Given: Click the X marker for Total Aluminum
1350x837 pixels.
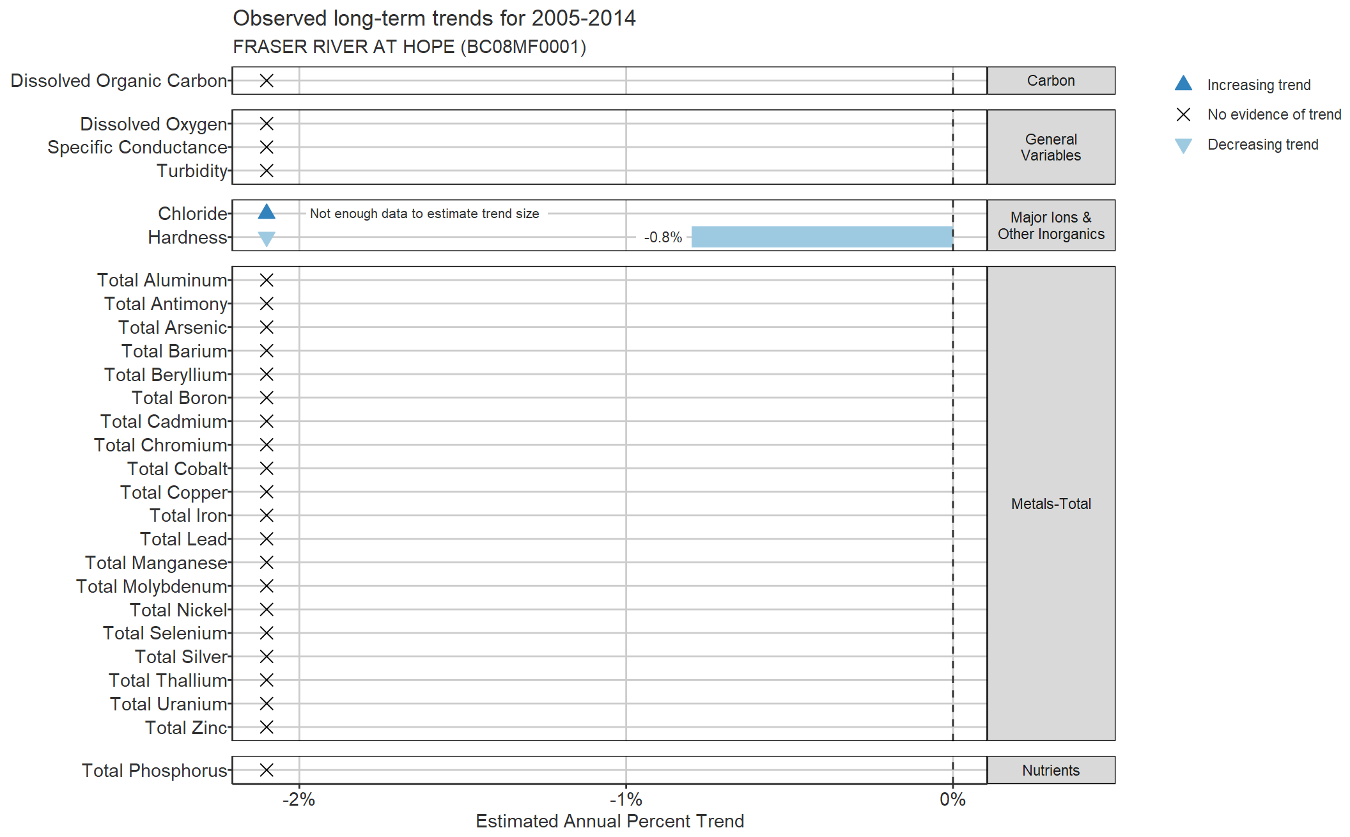Looking at the screenshot, I should pyautogui.click(x=267, y=280).
